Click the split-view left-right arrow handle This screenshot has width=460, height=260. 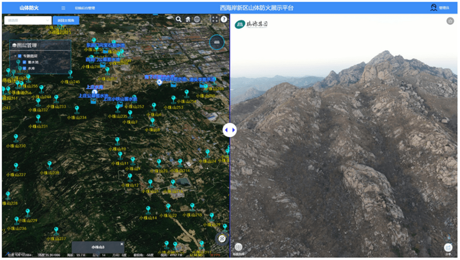(229, 130)
